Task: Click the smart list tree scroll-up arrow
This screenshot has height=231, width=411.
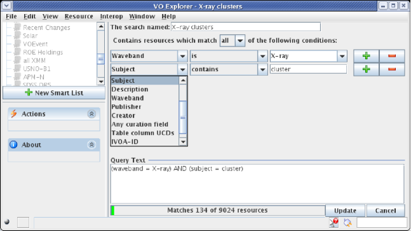Action: click(101, 27)
